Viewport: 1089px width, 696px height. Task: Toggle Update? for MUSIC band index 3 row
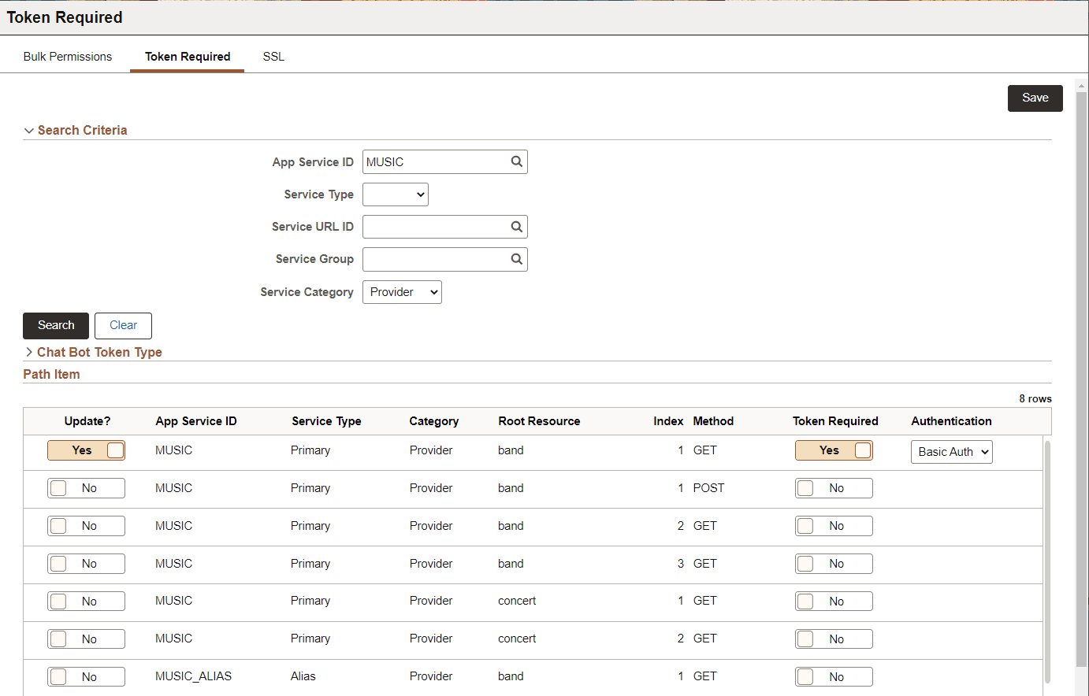tap(86, 564)
